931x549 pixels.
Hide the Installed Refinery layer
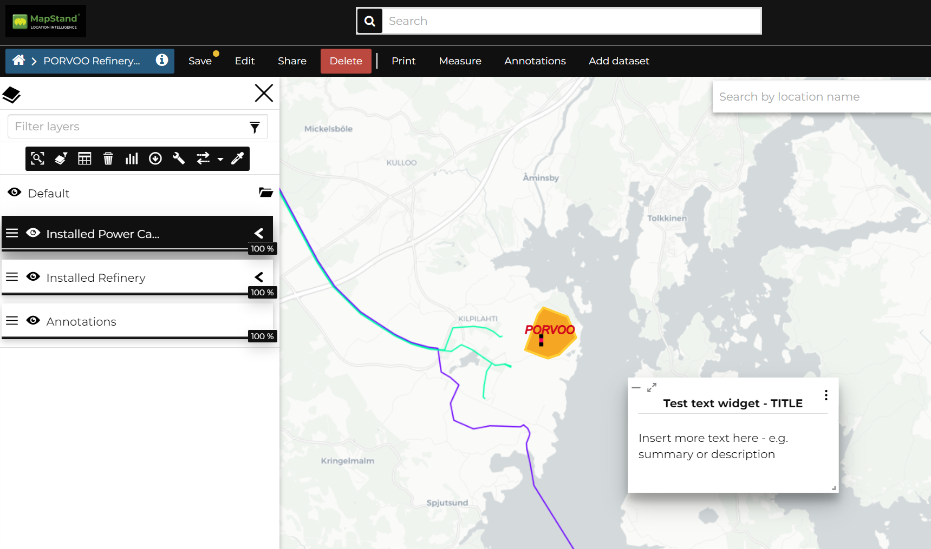(33, 277)
